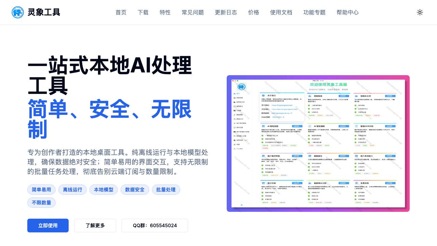Click the blue text 简单、安全、无限制

click(x=110, y=119)
